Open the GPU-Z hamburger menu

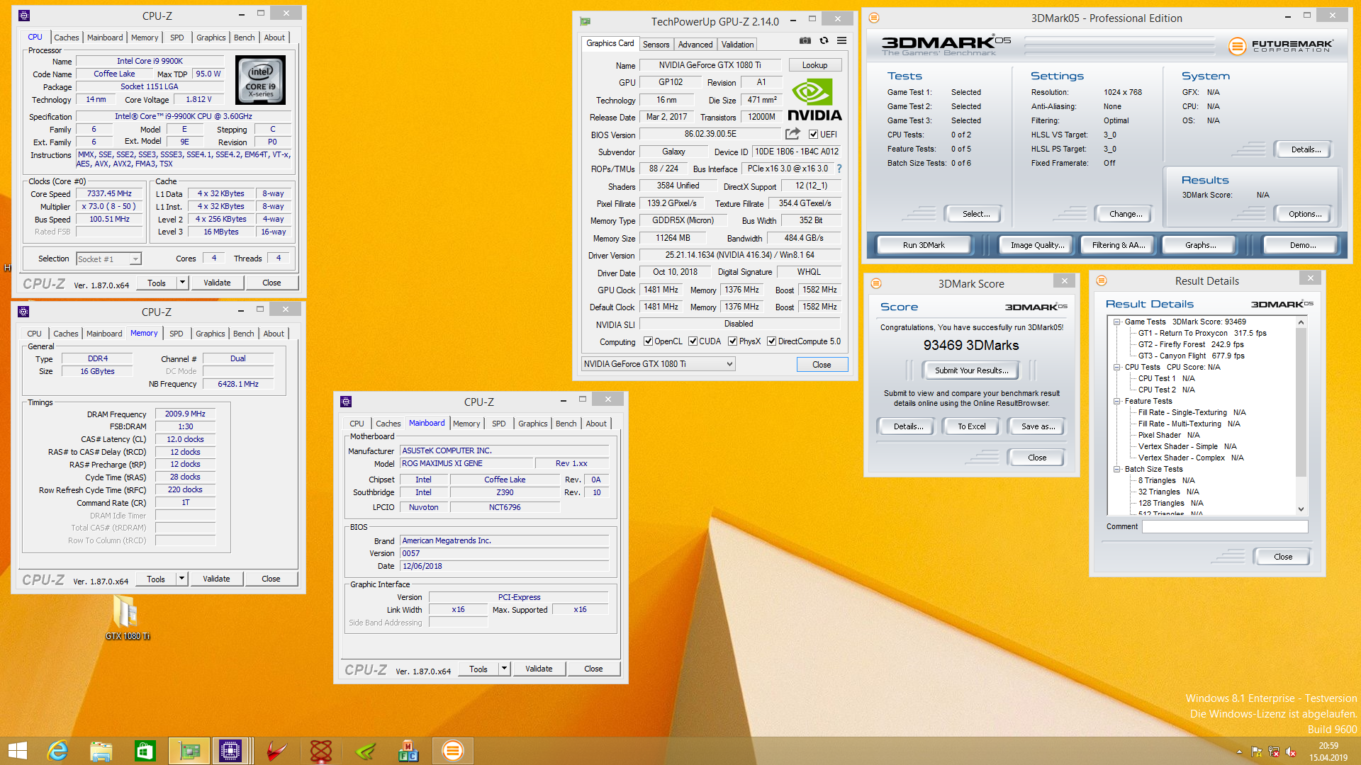[841, 41]
